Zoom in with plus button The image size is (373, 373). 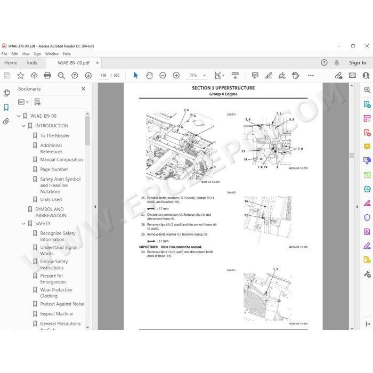(176, 76)
